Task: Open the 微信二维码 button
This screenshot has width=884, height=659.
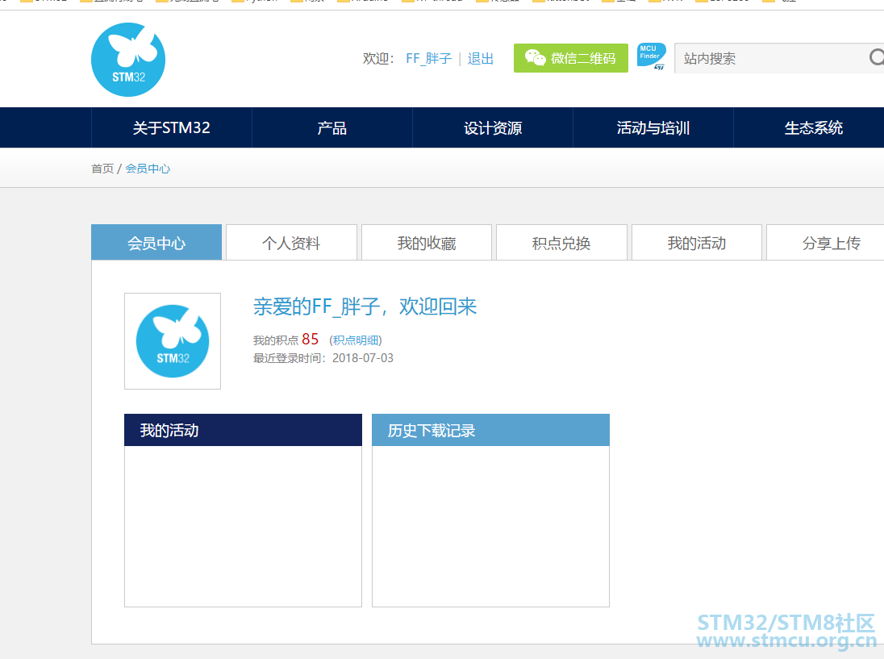Action: point(570,58)
